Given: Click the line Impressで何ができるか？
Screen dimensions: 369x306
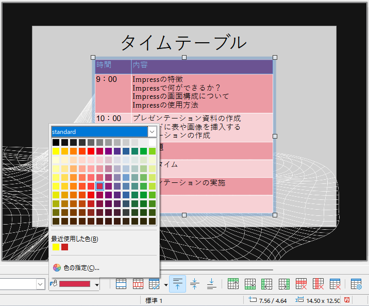Looking at the screenshot, I should click(x=177, y=88).
